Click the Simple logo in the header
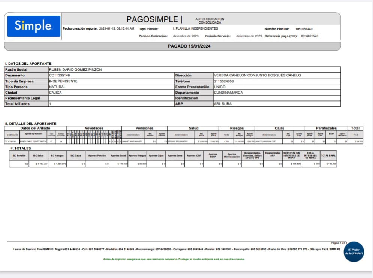The width and height of the screenshot is (373, 278). (33, 26)
